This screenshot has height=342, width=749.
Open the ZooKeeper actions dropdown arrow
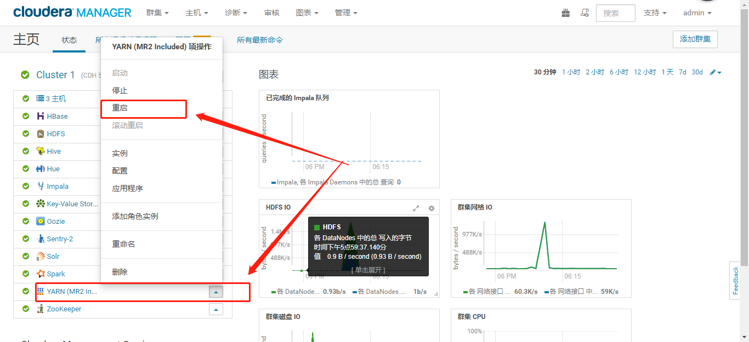pyautogui.click(x=216, y=309)
